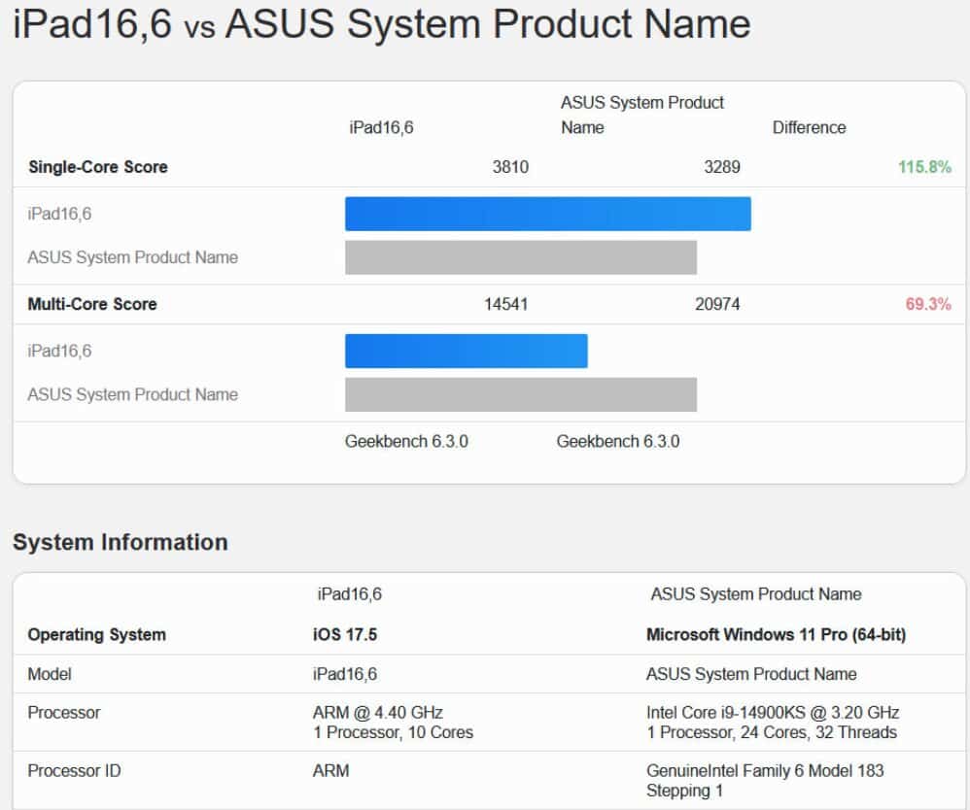Click "Geekbench 6.3.0" under the ASUS column

tap(618, 442)
